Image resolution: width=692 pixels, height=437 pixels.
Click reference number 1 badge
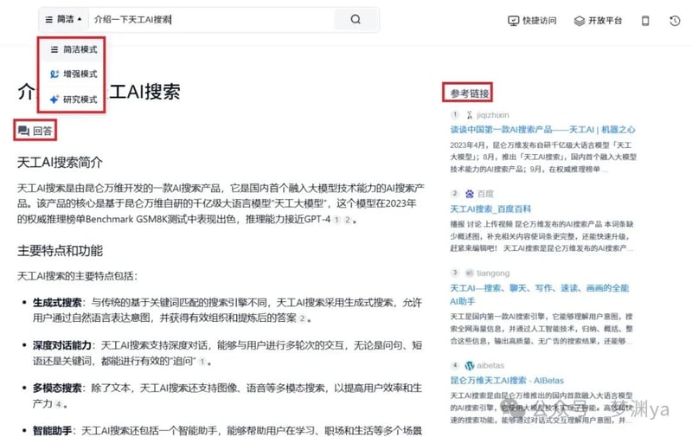tap(455, 114)
